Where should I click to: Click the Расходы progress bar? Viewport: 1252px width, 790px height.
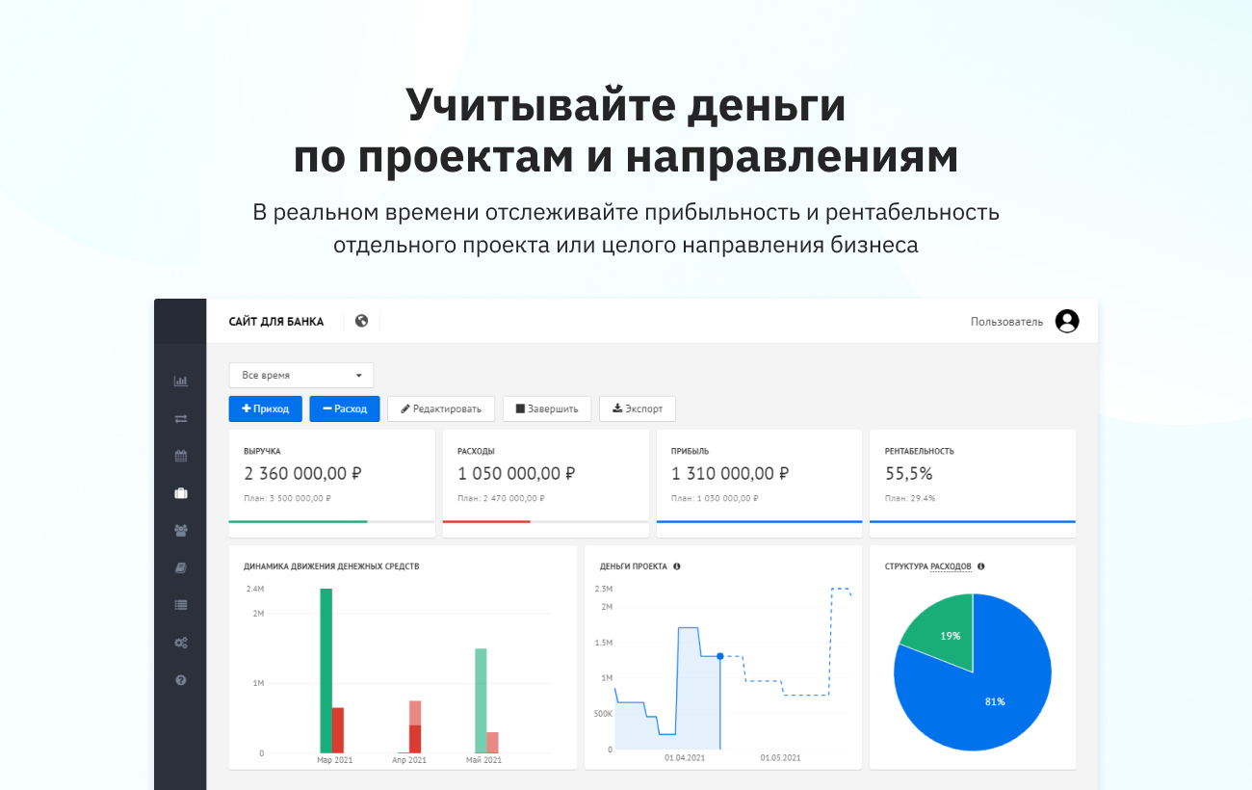pos(546,521)
